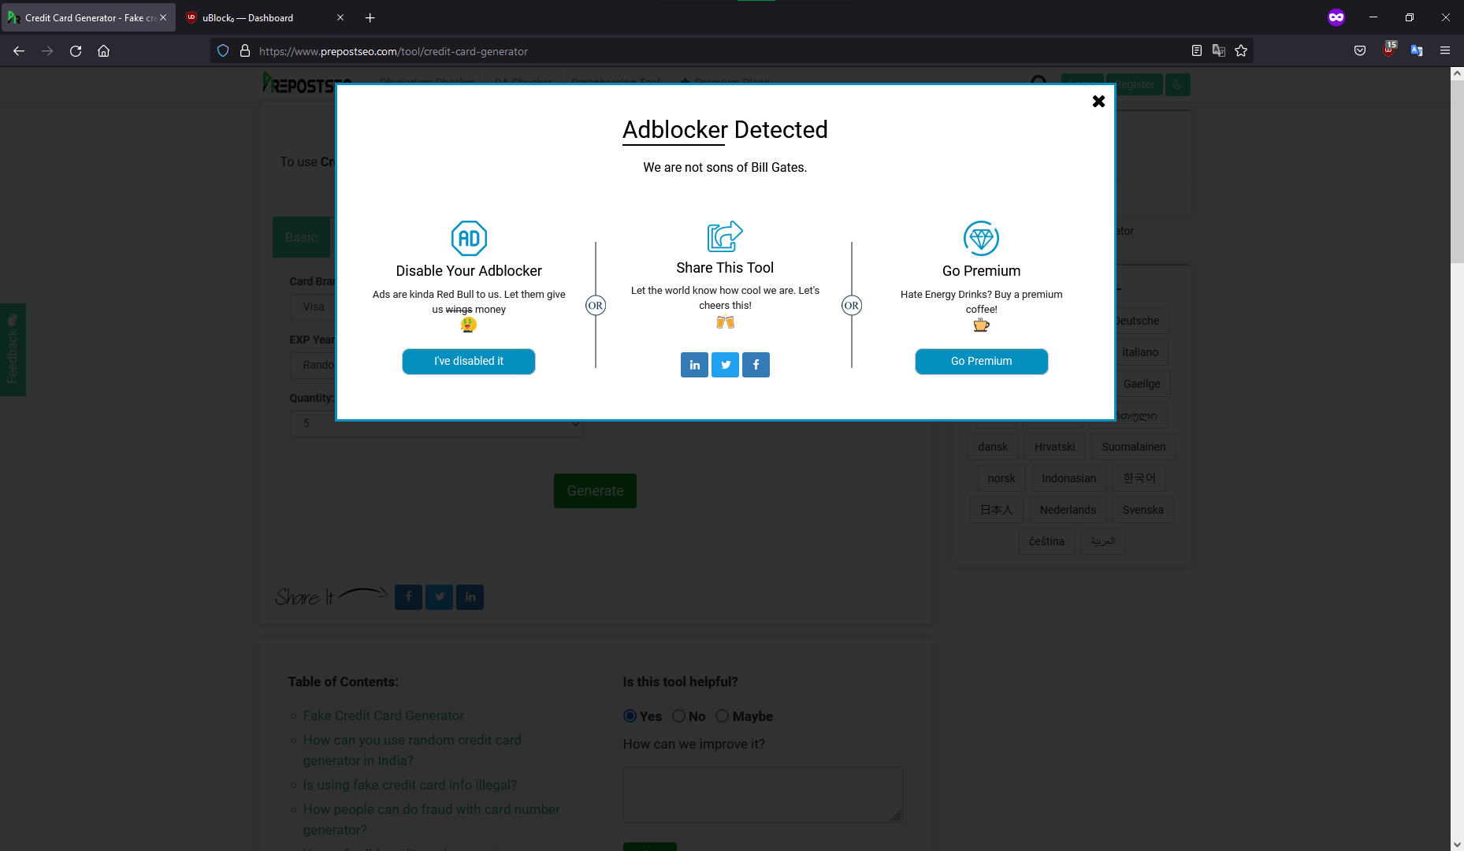This screenshot has height=851, width=1464.
Task: Bookmark this page with the star icon
Action: 1242,50
